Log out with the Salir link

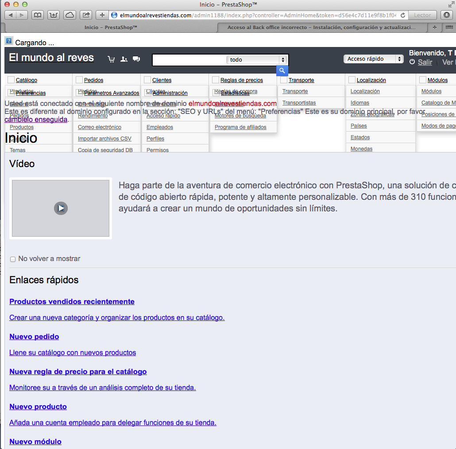click(425, 62)
